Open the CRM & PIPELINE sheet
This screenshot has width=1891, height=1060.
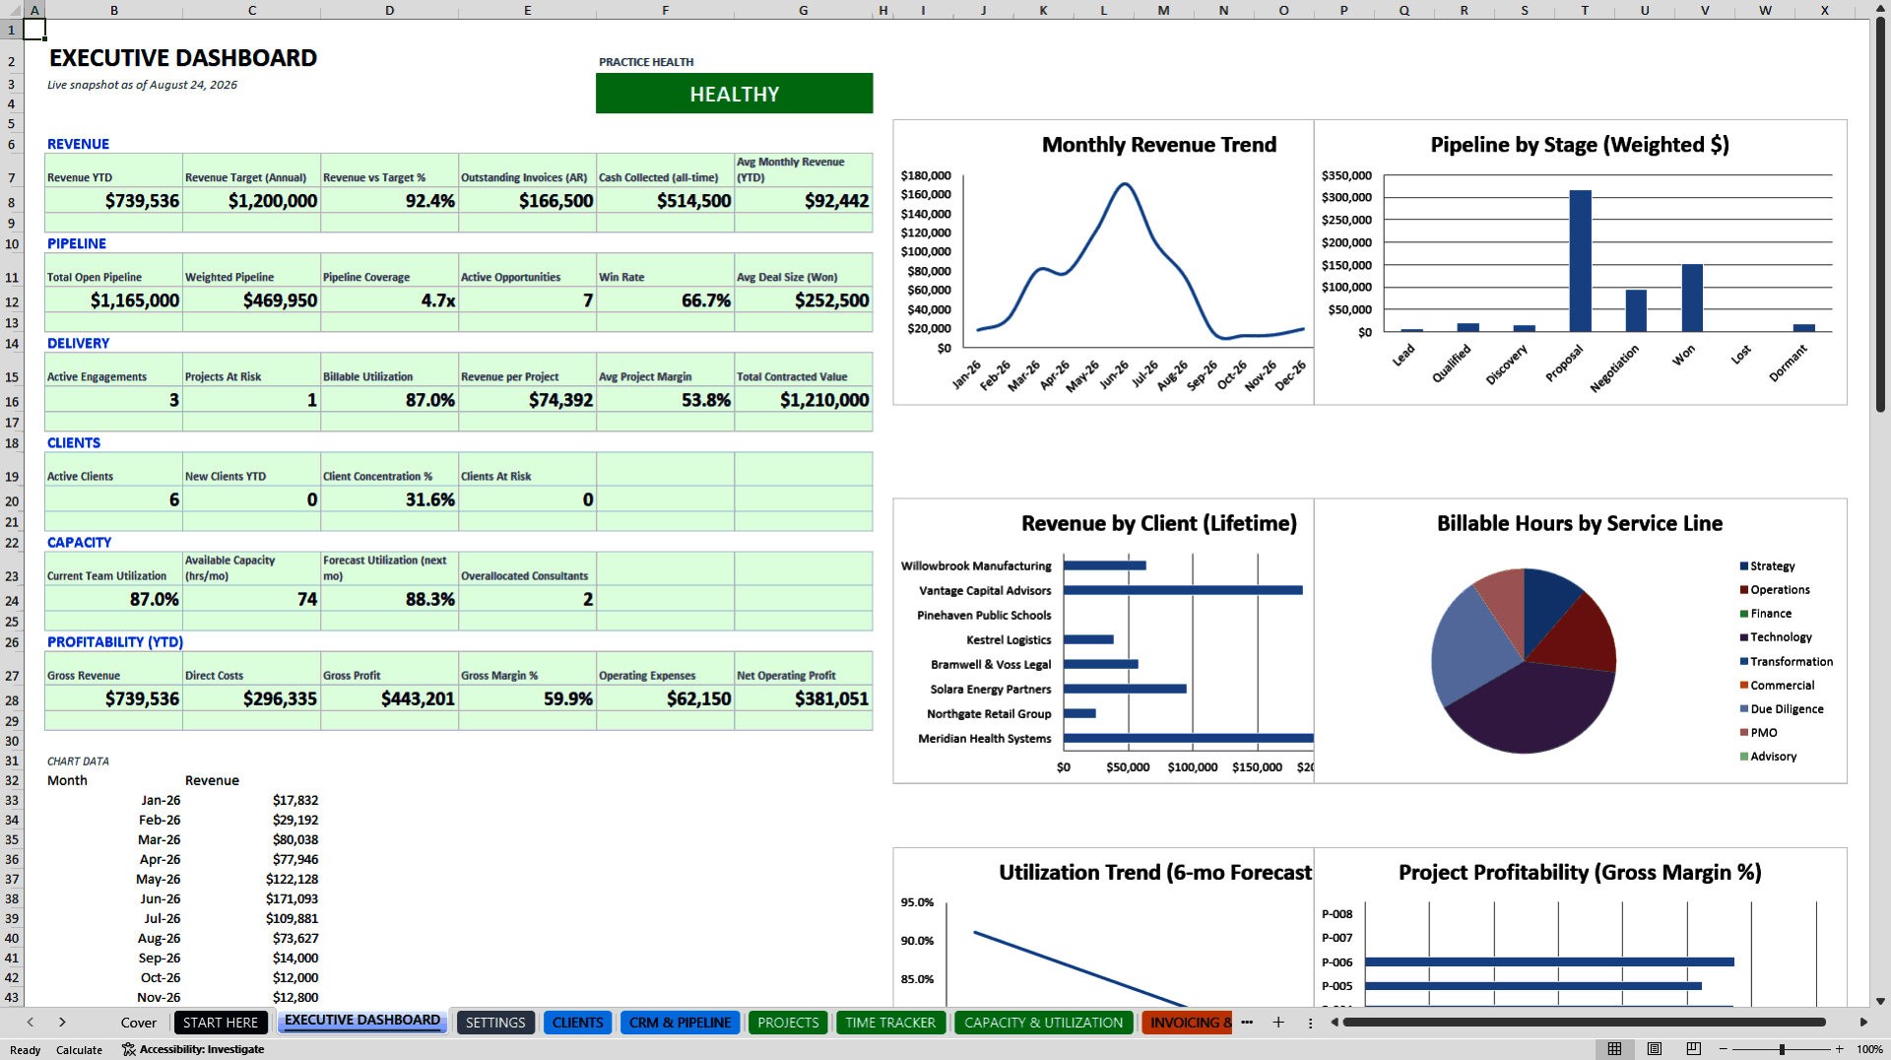pyautogui.click(x=681, y=1023)
